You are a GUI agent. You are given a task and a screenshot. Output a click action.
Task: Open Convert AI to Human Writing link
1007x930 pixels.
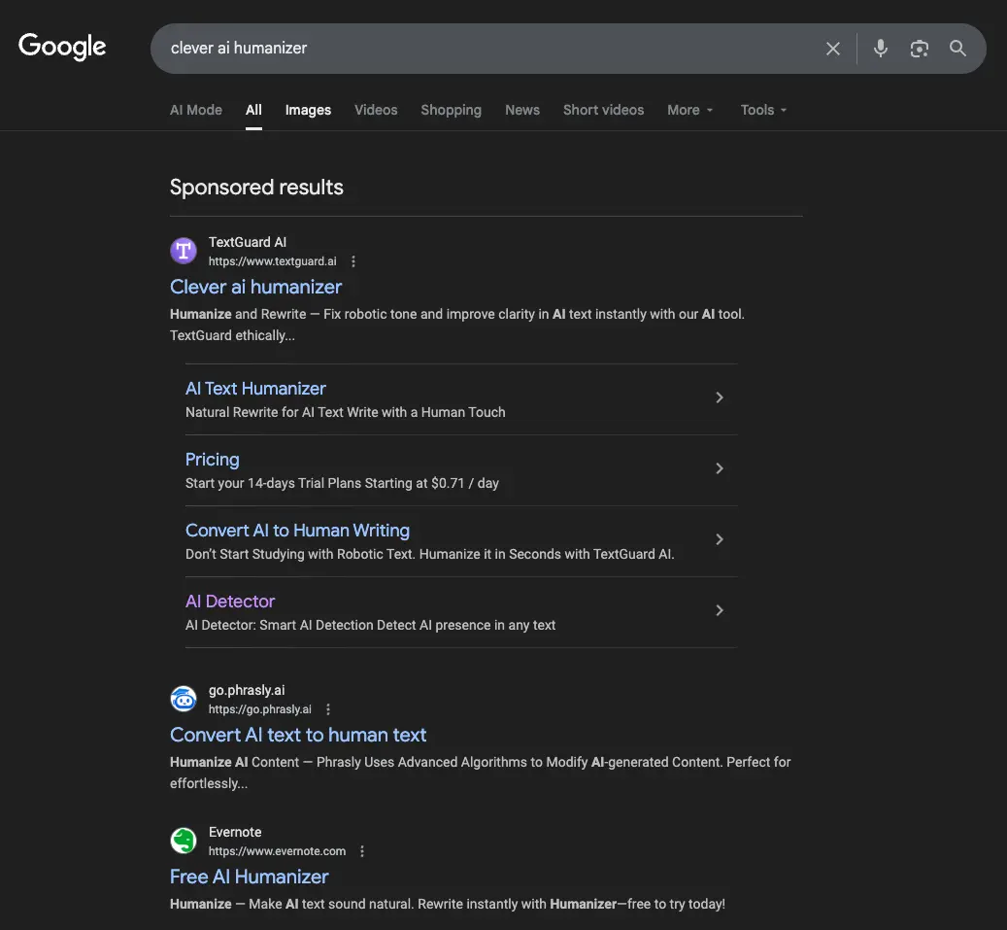click(297, 531)
